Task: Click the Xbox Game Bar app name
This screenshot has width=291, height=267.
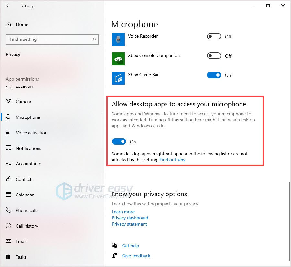Action: tap(143, 75)
